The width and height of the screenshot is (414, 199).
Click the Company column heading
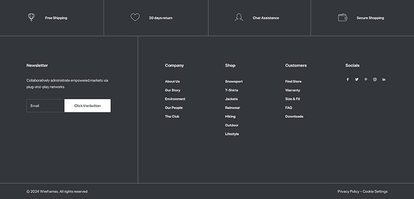[x=174, y=65]
